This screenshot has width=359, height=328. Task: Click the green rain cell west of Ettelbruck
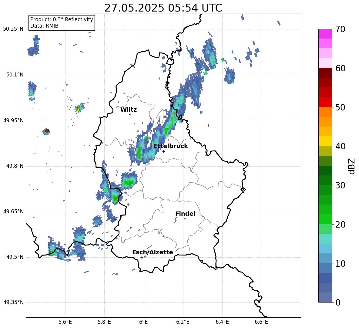tap(139, 152)
